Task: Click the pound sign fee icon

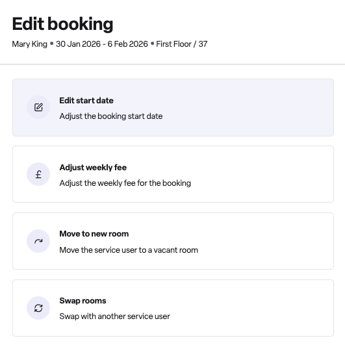Action: [38, 174]
